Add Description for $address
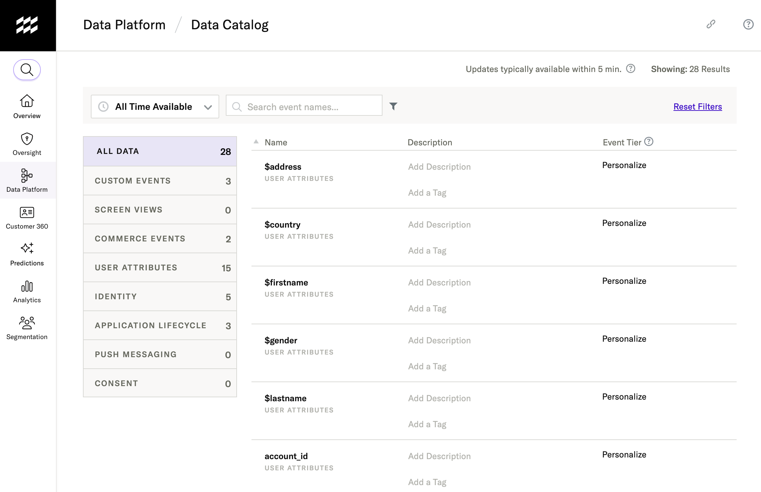 439,167
